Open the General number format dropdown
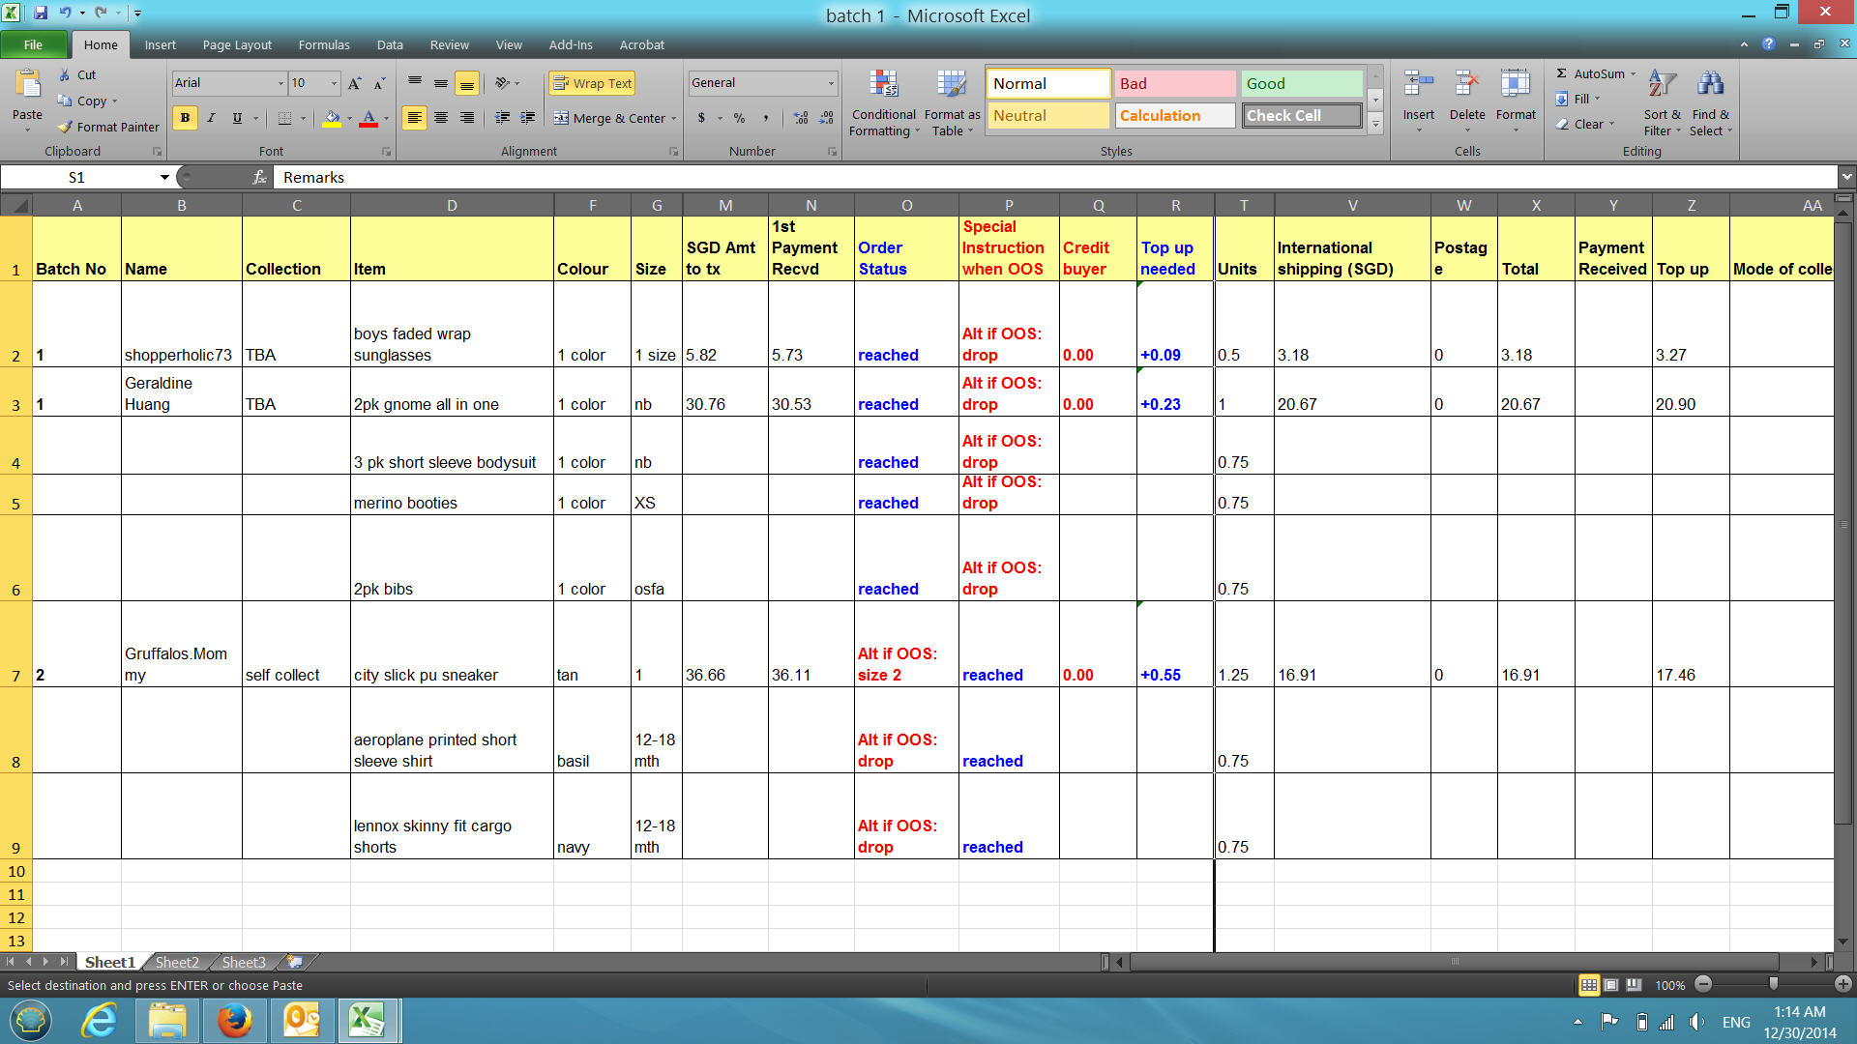Viewport: 1857px width, 1044px height. tap(830, 83)
